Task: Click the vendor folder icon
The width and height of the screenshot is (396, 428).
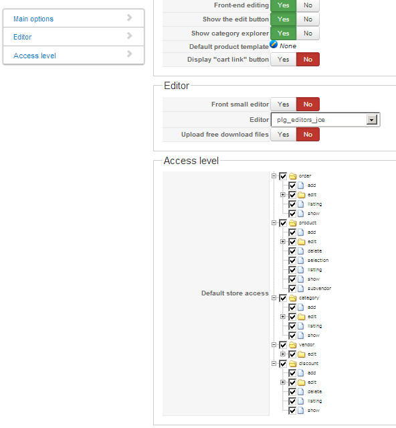Action: click(x=293, y=345)
